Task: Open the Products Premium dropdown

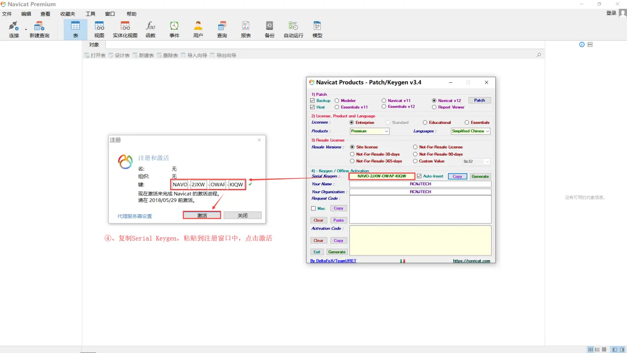Action: point(370,131)
